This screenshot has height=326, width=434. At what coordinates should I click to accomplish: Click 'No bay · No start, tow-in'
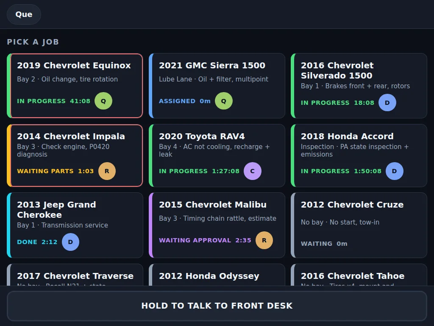(x=340, y=222)
